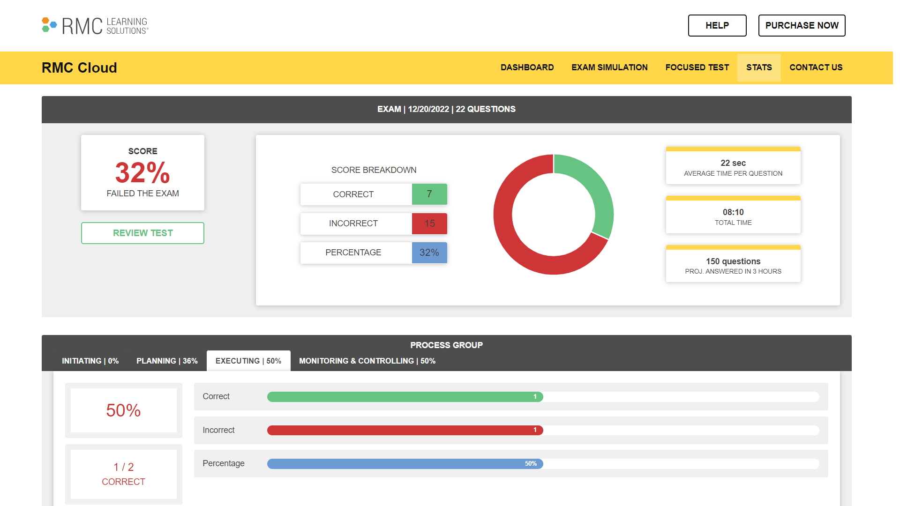Switch to the PLANNING | 36% tab
900x506 pixels.
167,361
